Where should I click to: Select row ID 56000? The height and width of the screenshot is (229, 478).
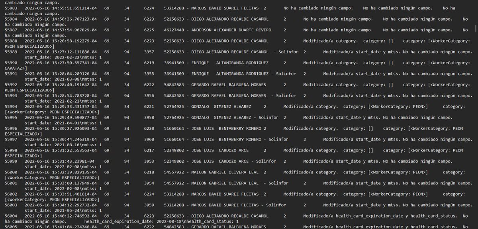coord(11,172)
